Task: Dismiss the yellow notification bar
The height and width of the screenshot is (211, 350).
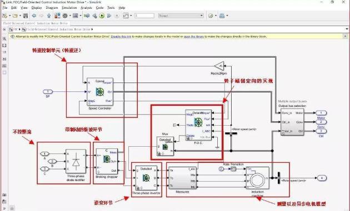Action: [345, 37]
